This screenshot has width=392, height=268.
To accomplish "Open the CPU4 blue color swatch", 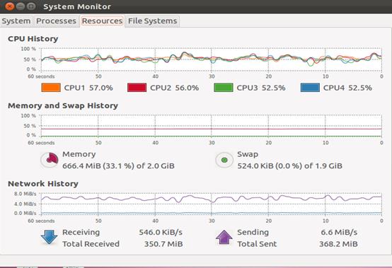I will pos(310,88).
